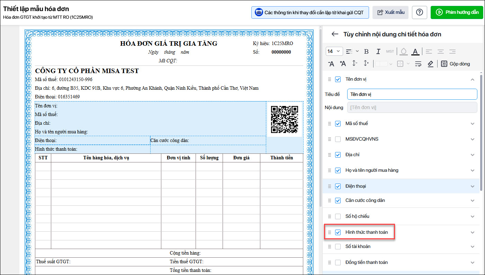Viewport: 485px width, 275px height.
Task: Click the increase line spacing icon
Action: pyautogui.click(x=366, y=64)
